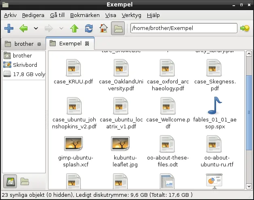
Task: Click the Go button beside the path field
Action: (x=244, y=28)
